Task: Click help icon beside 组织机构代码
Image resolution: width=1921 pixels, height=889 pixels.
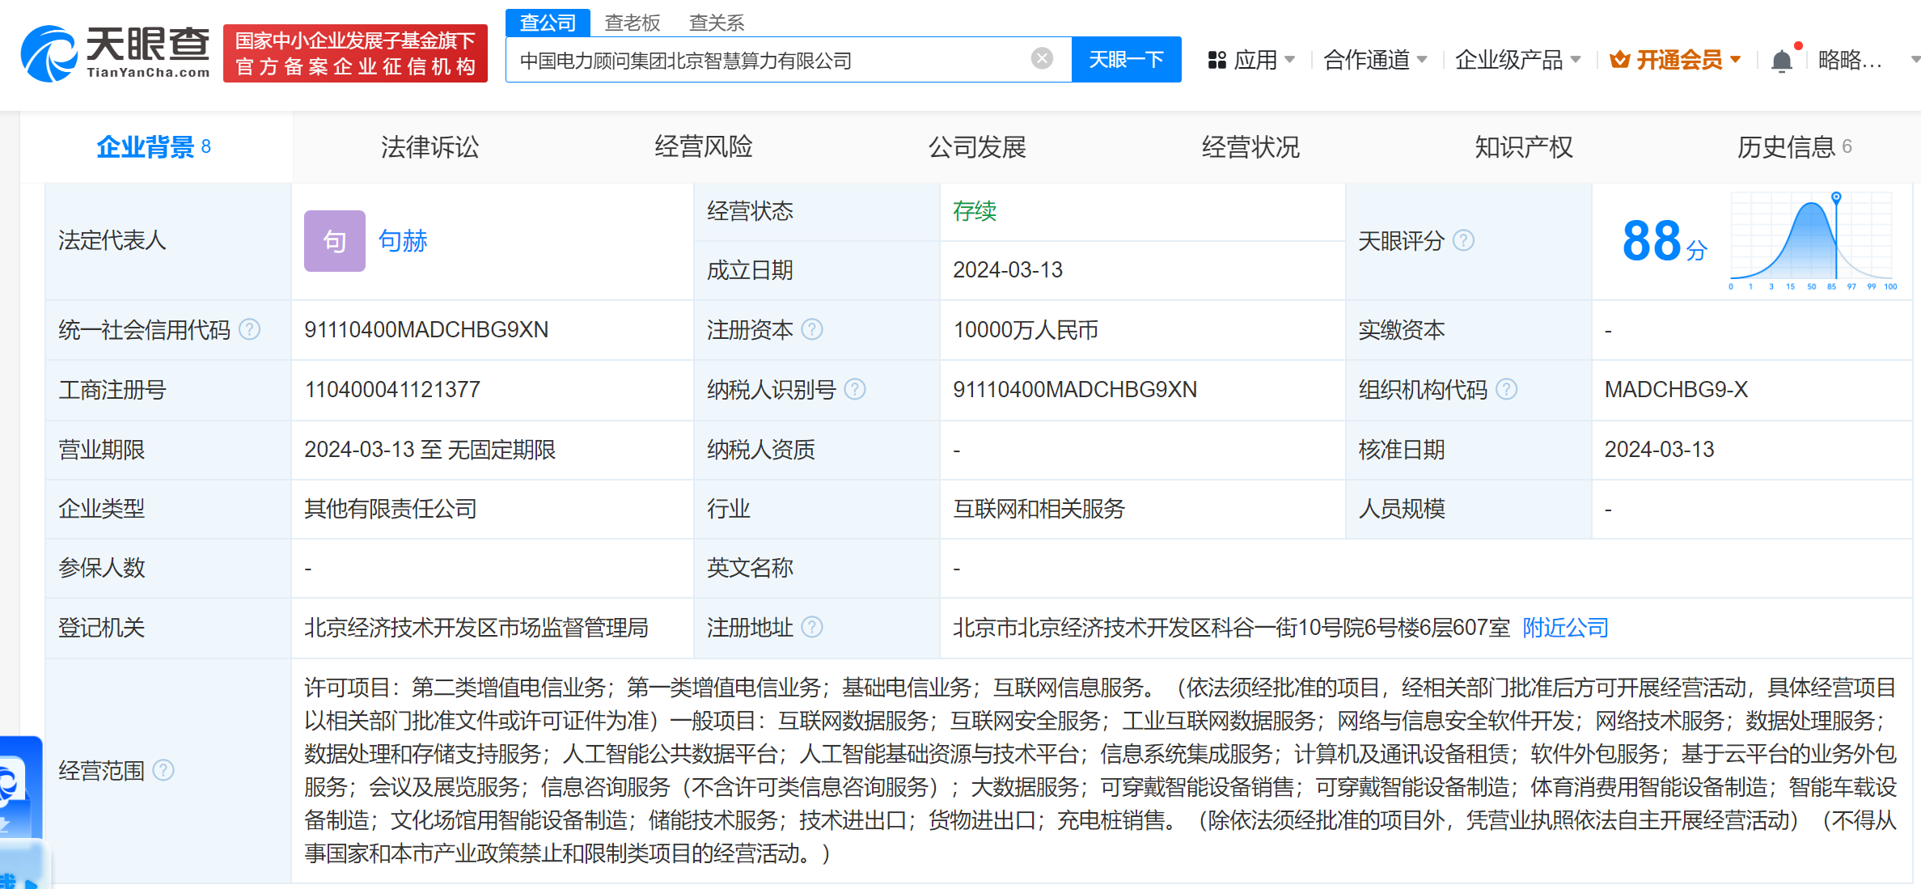Action: point(1506,389)
